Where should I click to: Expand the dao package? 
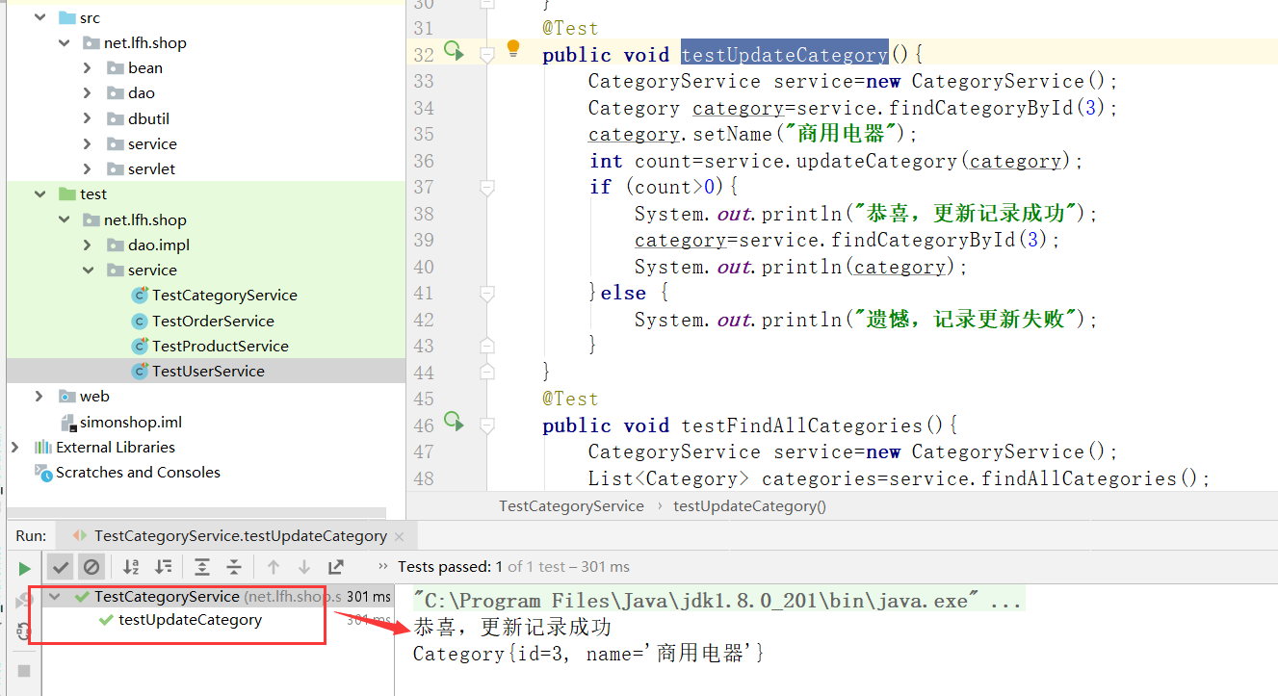click(88, 93)
